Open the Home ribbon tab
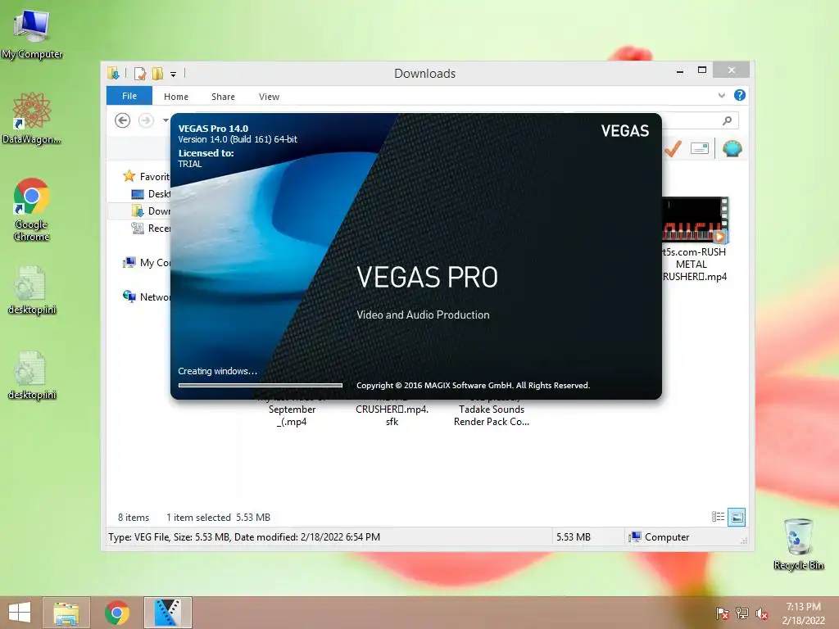Image resolution: width=839 pixels, height=629 pixels. point(176,97)
